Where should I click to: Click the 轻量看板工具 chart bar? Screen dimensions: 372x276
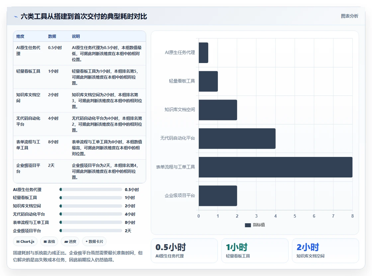[208, 81]
